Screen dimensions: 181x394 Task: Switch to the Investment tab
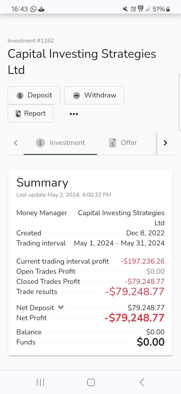60,143
